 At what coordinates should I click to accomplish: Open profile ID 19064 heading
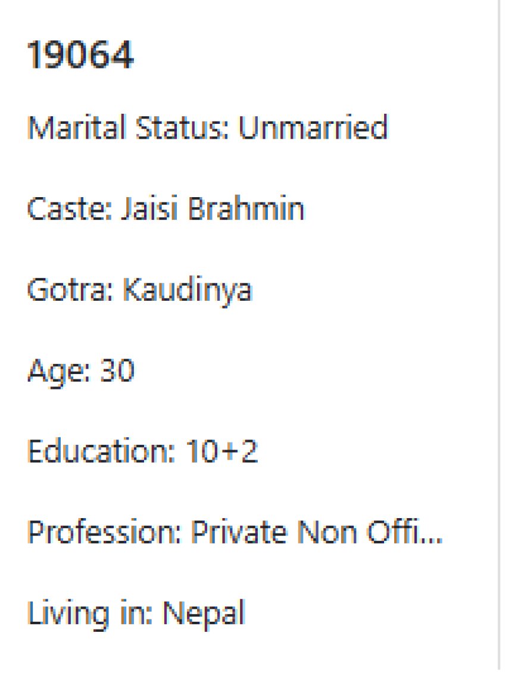pos(80,56)
